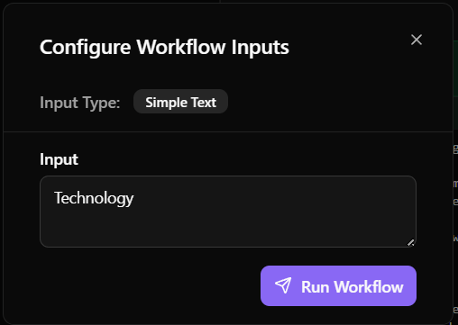458x325 pixels.
Task: Select the Simple Text input type badge
Action: [180, 102]
